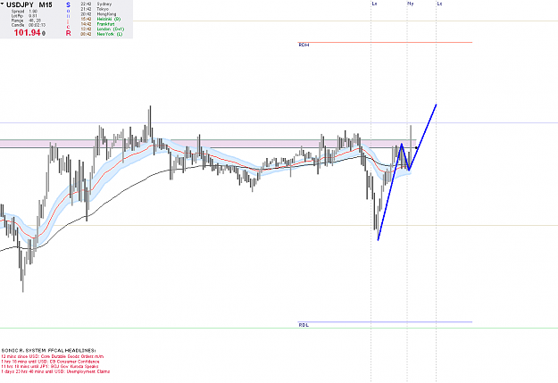
Task: Select the BOJ Gov Kuroda Speaks headline
Action: coord(50,366)
